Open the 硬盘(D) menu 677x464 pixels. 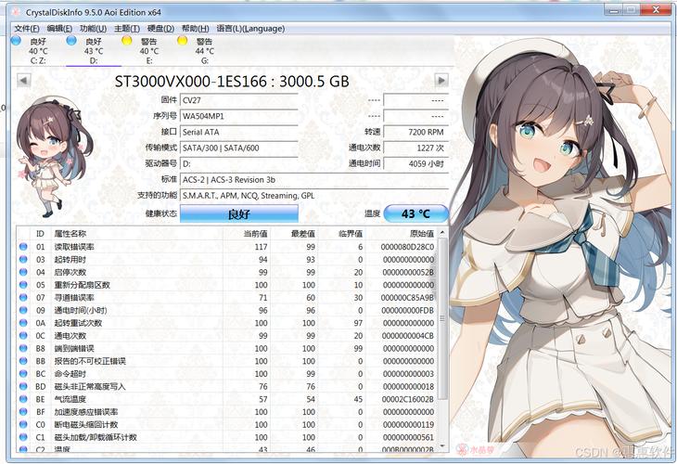pos(160,29)
